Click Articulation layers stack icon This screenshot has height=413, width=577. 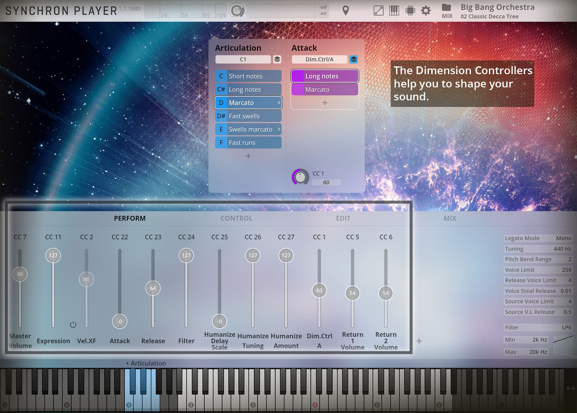pyautogui.click(x=277, y=59)
